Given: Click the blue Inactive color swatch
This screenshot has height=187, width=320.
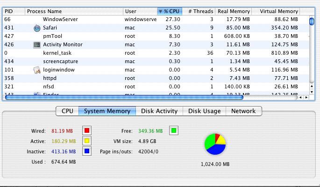Looking at the screenshot, I should pyautogui.click(x=87, y=151).
